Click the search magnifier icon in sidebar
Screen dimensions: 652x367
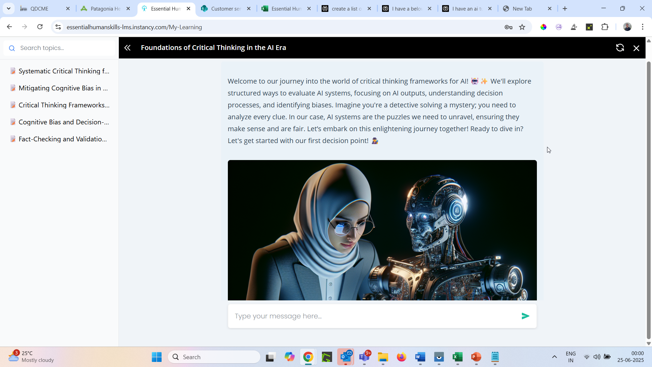click(12, 48)
